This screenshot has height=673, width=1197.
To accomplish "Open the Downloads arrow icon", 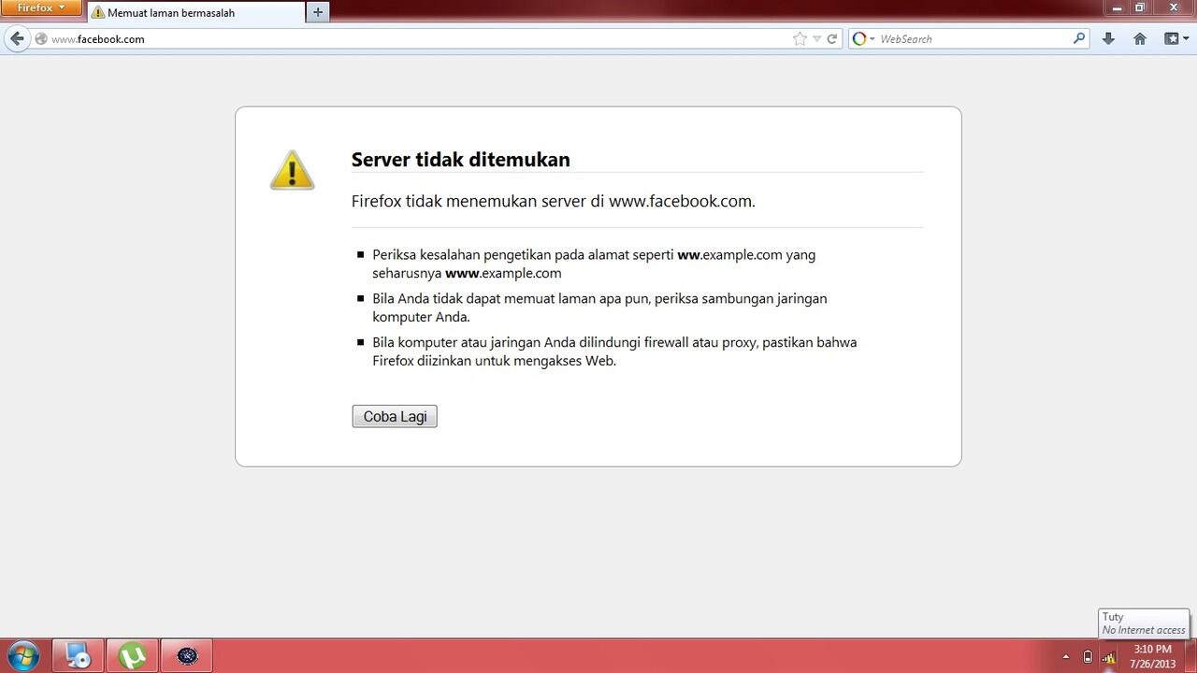I will (1109, 39).
